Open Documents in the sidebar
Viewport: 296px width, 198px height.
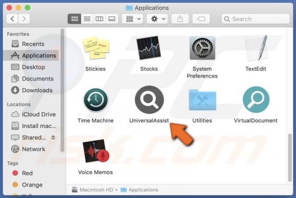(x=31, y=78)
